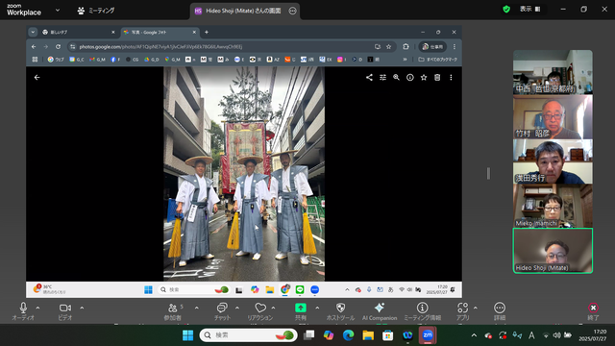Image resolution: width=615 pixels, height=346 pixels.
Task: Click the Google Photos back arrow
Action: [x=37, y=78]
